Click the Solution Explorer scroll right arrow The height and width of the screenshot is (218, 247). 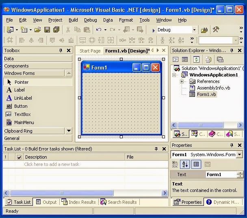click(x=240, y=125)
